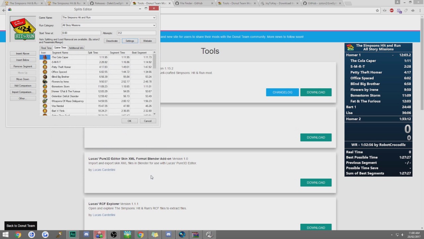
Task: Click Remove Segment
Action: 23,66
